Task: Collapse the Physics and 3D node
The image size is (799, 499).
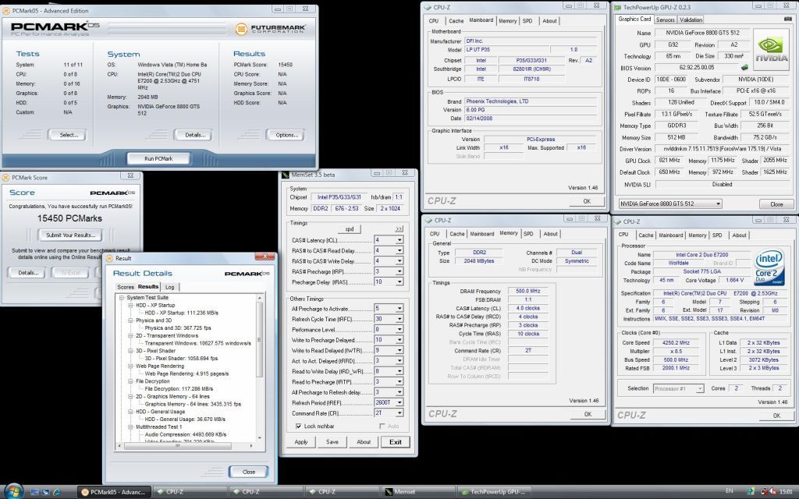Action: (x=130, y=320)
